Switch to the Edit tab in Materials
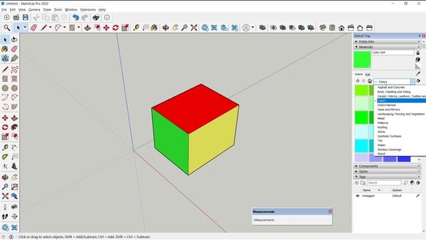The height and width of the screenshot is (240, 426). coord(367,75)
